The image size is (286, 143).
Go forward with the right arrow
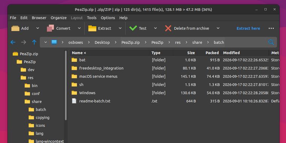click(x=24, y=42)
